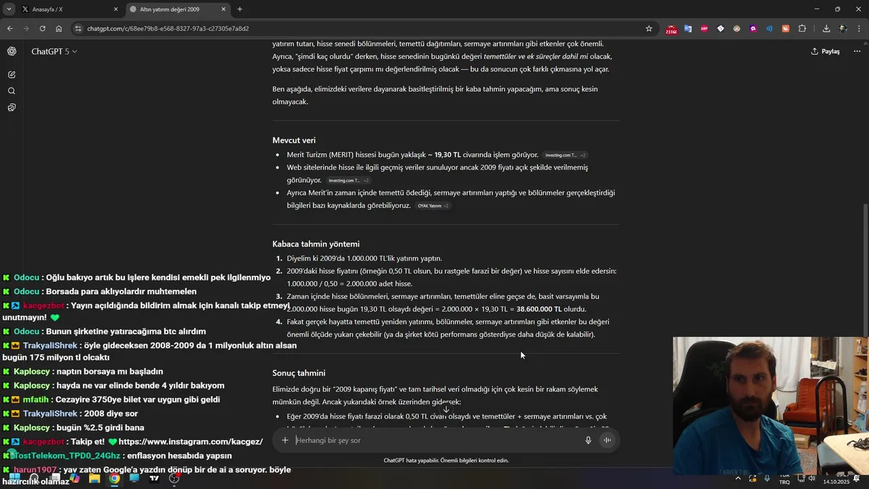Click the 'Kabaca tahmin yöntemi' heading
869x489 pixels.
[x=316, y=244]
